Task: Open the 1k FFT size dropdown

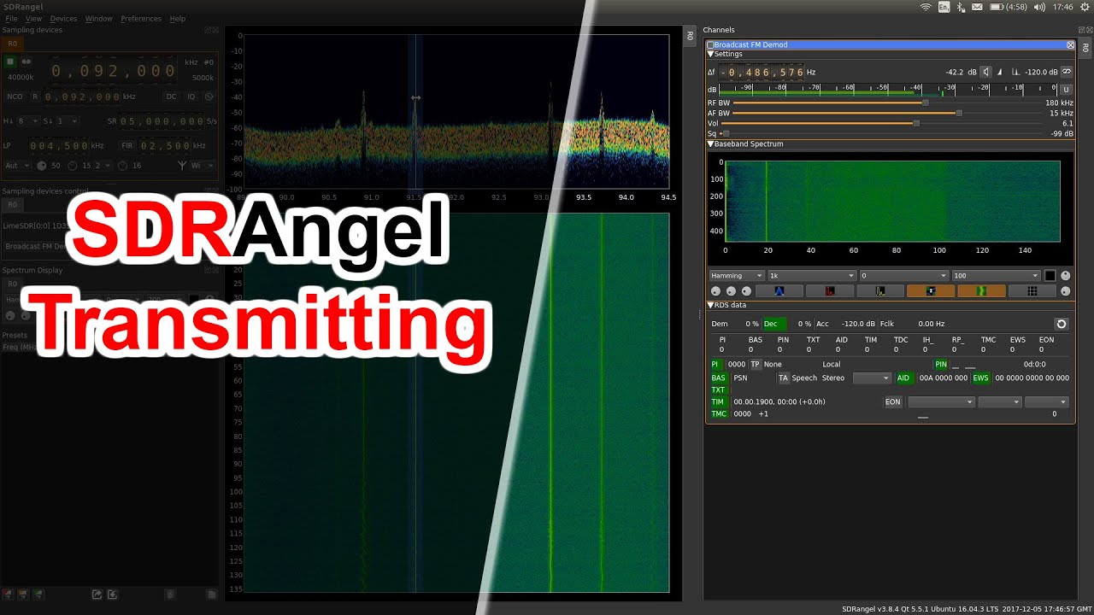Action: coord(811,276)
